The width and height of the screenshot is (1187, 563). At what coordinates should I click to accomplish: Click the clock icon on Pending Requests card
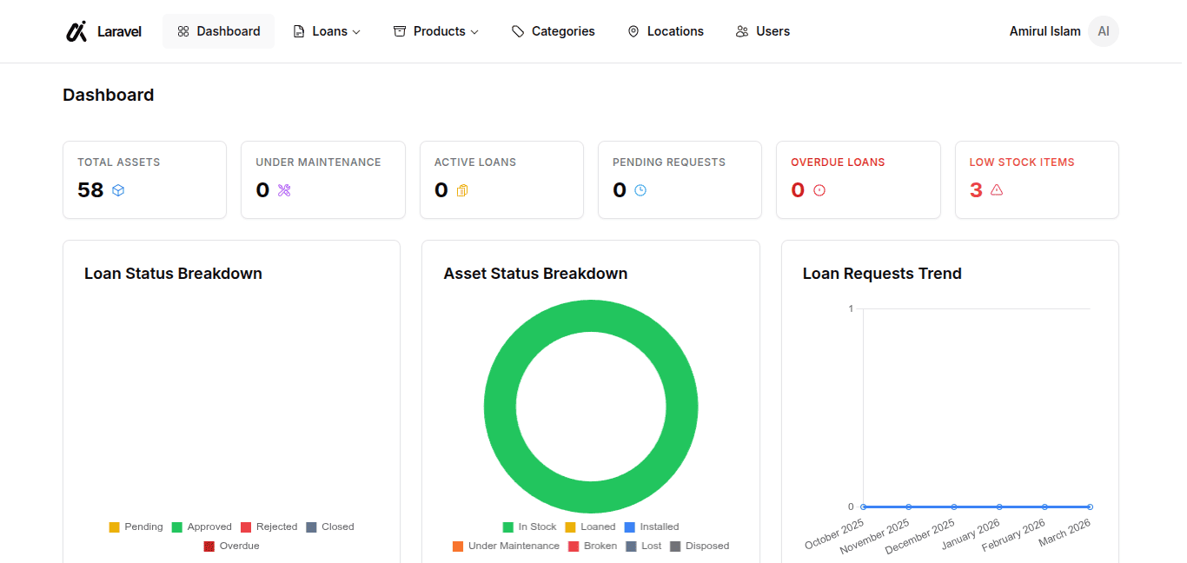(x=640, y=190)
